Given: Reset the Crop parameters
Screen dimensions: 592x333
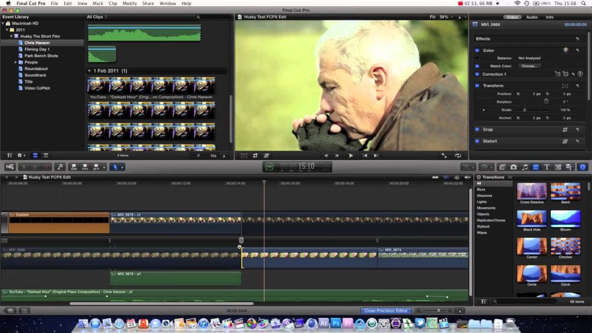Looking at the screenshot, I should coord(578,129).
